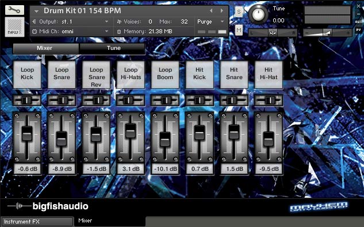Toggle the Loop Kick pad

point(27,75)
